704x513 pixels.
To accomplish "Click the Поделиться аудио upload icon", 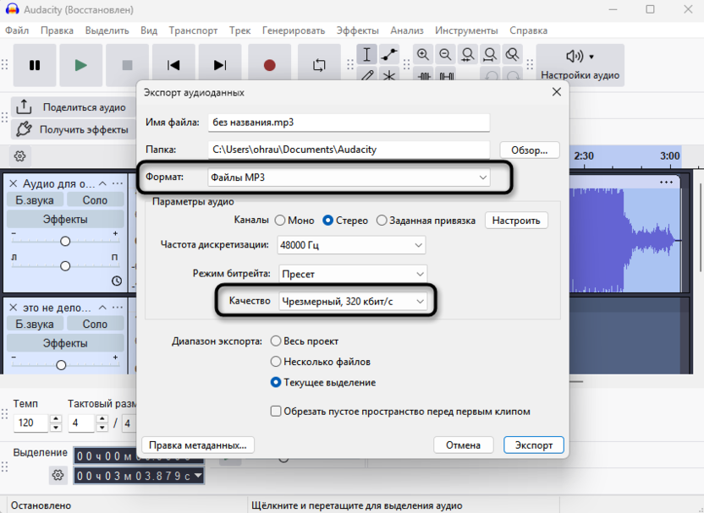I will pos(24,107).
